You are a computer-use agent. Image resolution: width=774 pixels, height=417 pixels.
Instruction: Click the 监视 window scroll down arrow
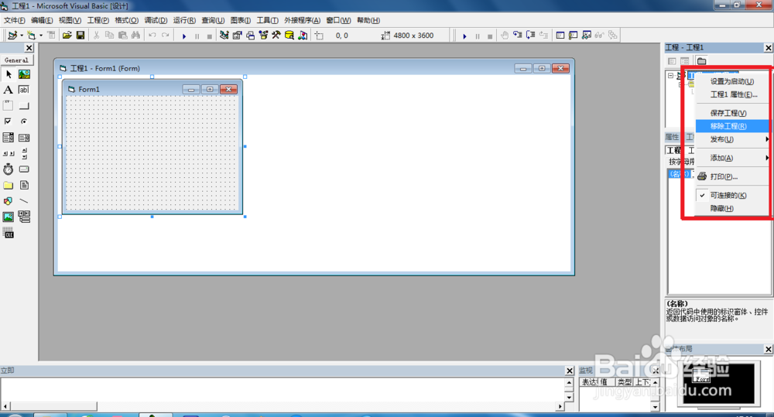[655, 407]
